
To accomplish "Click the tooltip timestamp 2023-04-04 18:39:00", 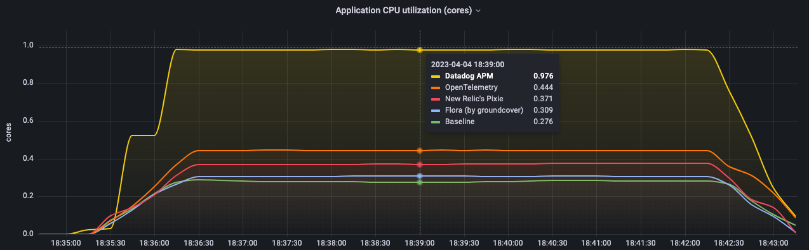I will (468, 65).
